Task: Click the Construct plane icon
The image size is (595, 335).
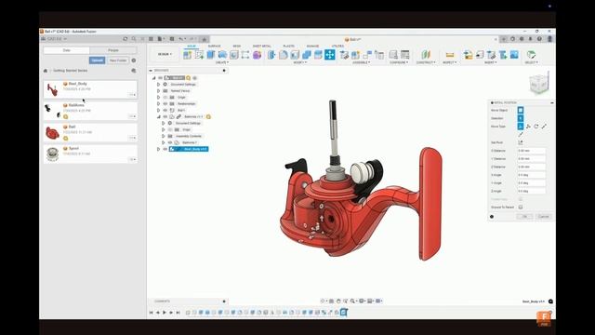Action: tap(426, 55)
